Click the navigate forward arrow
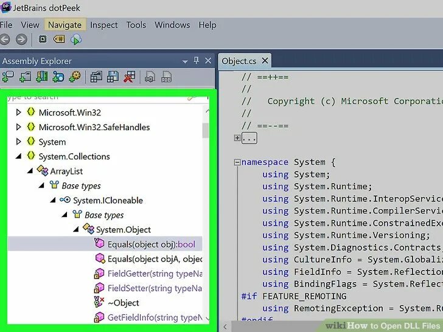Screen dimensions: 443x332 tap(21, 40)
